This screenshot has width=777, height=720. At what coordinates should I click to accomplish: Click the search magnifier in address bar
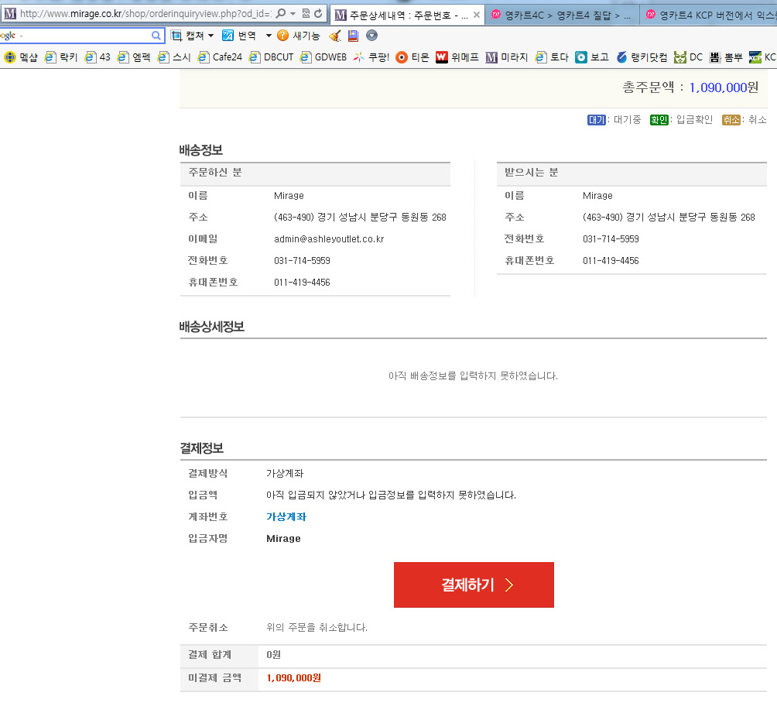(281, 14)
